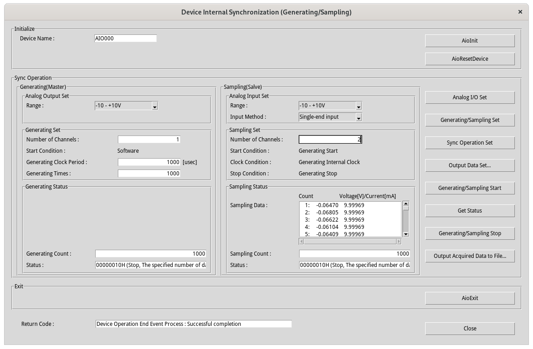Viewport: 533px width, 349px height.
Task: Expand the Input Method dropdown
Action: point(359,117)
